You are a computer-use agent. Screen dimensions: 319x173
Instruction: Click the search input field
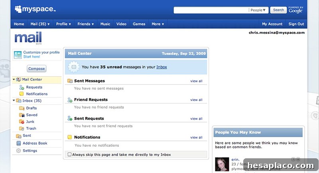coord(211,10)
